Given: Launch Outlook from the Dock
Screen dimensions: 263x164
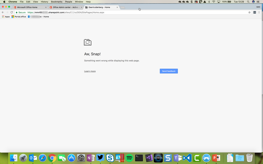Looking at the screenshot, I should click(33, 158).
